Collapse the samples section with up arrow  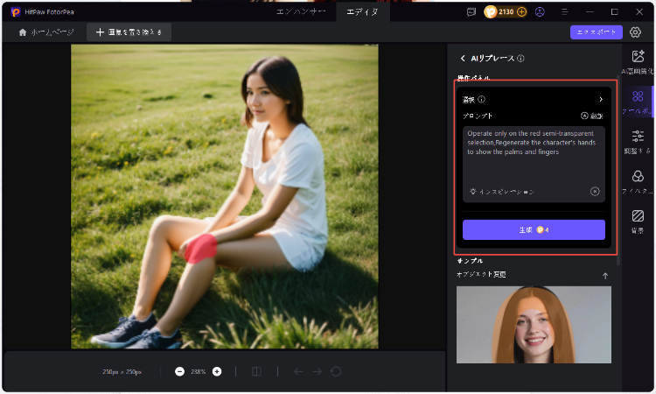tap(604, 276)
